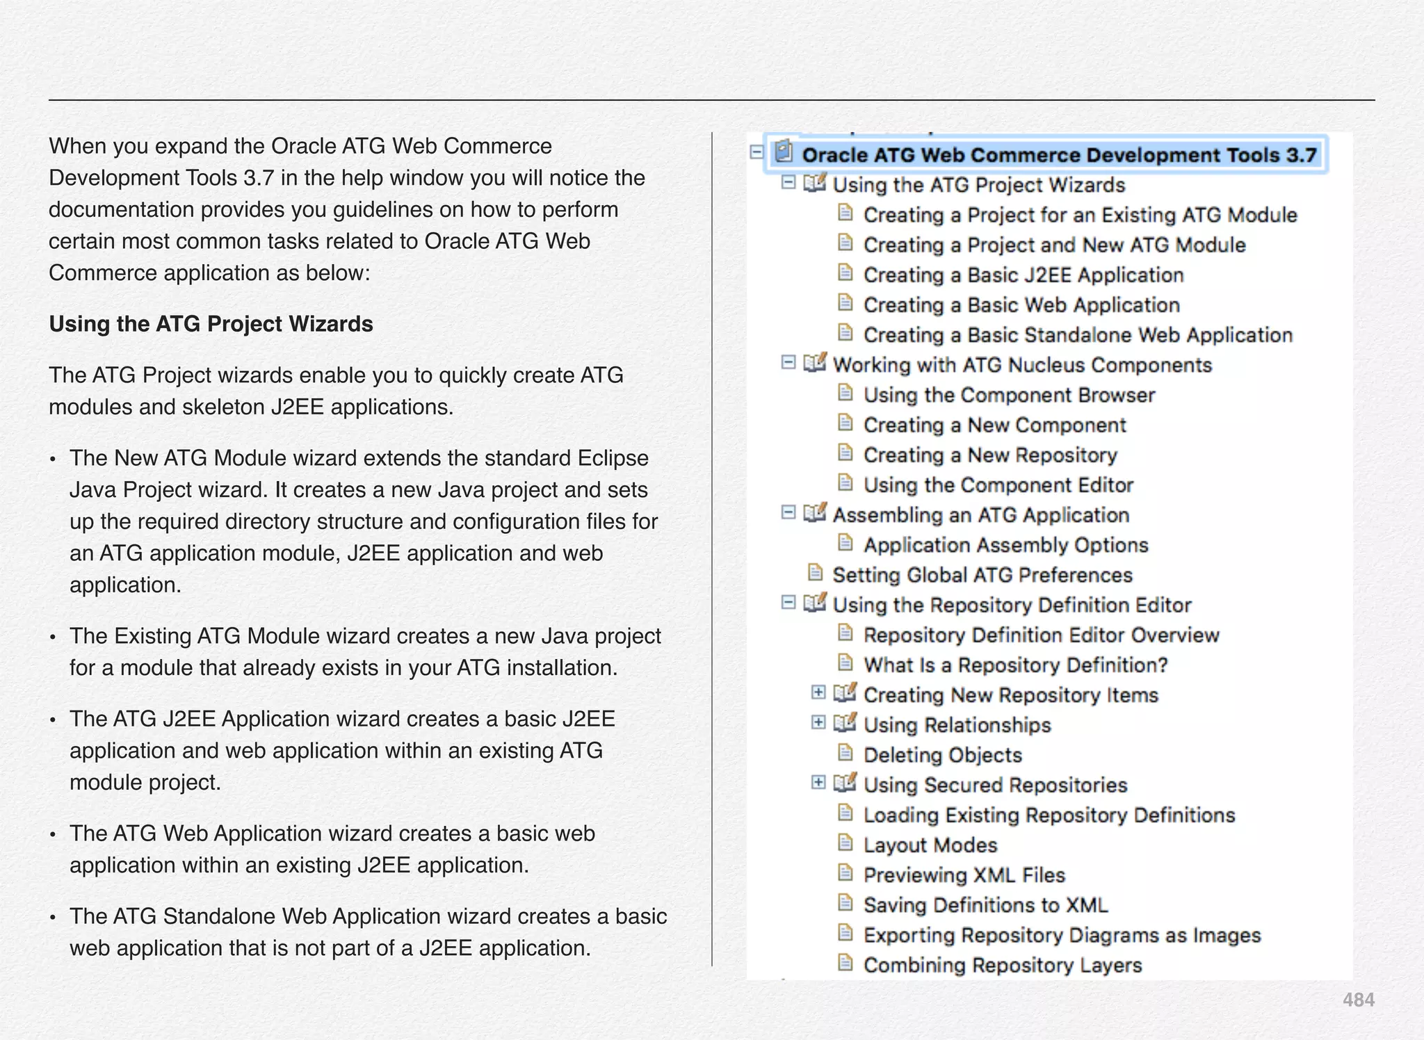Viewport: 1424px width, 1040px height.
Task: Click page icon for What Is a Repository Definition?
Action: (x=845, y=663)
